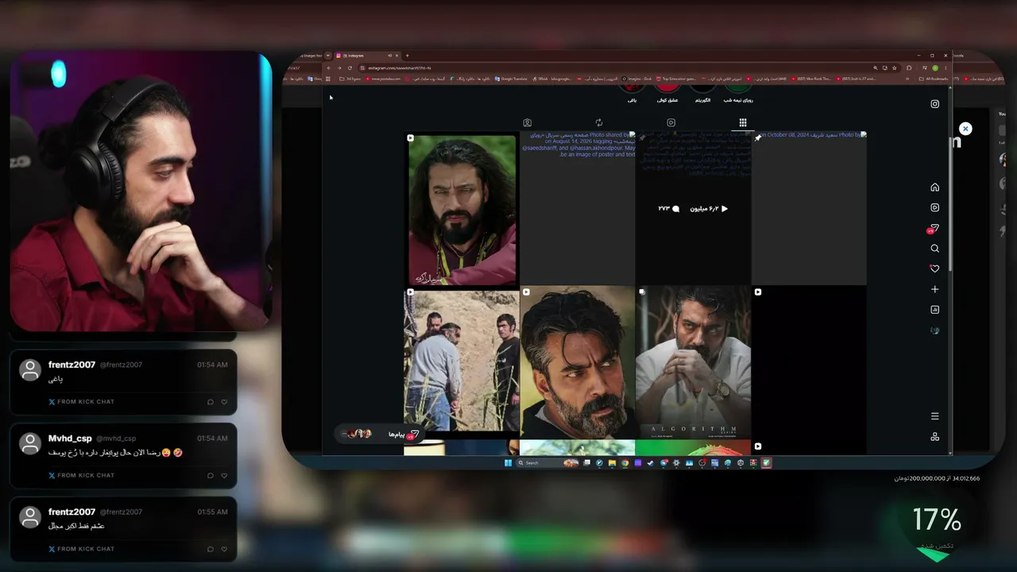Open the gray-haired man close-up post
Image resolution: width=1017 pixels, height=572 pixels.
click(578, 362)
